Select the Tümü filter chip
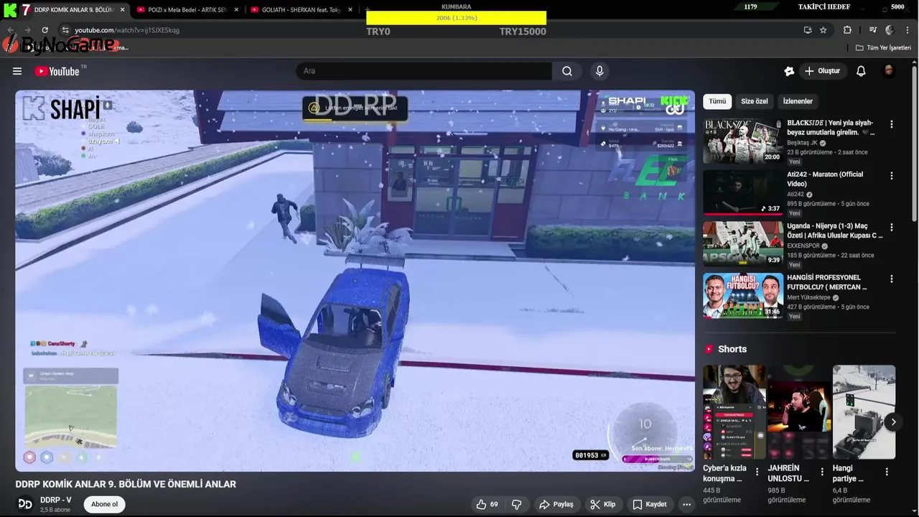This screenshot has height=517, width=919. (x=717, y=101)
